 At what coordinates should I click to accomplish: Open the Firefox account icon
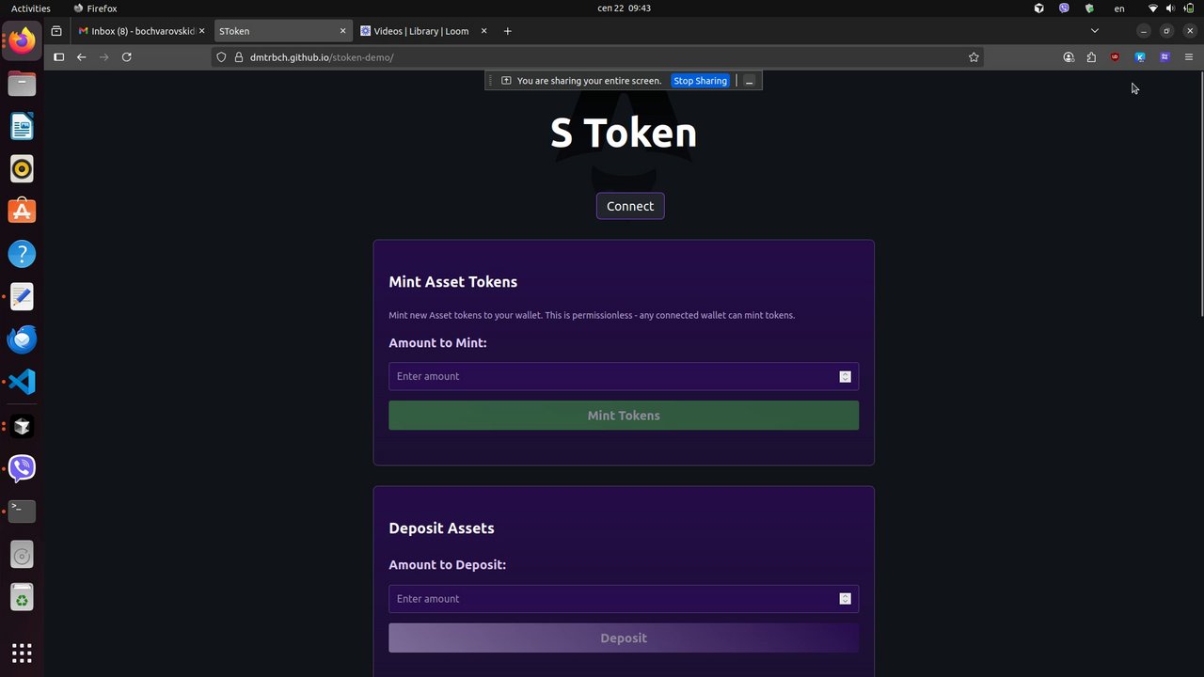click(1069, 57)
